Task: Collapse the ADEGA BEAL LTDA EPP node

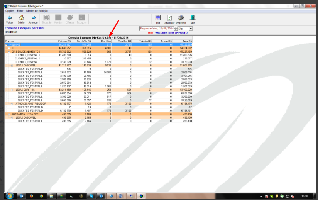Action: pos(9,114)
